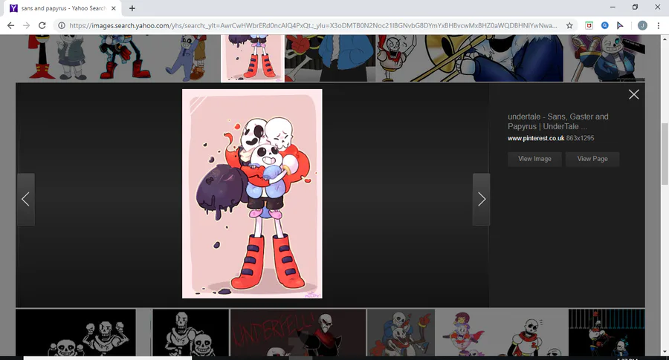Open the Chrome three-dot menu

(659, 25)
